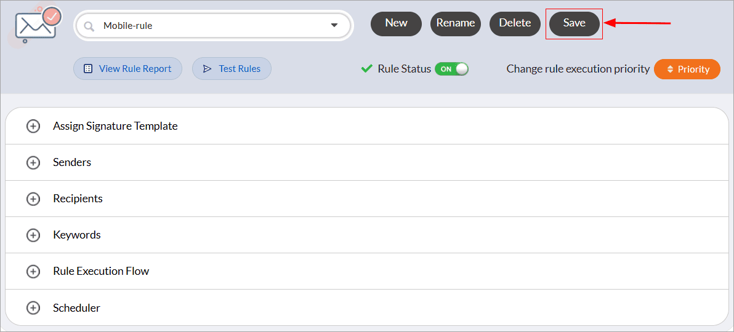Click the plus icon beside Senders
Image resolution: width=734 pixels, height=332 pixels.
point(33,162)
